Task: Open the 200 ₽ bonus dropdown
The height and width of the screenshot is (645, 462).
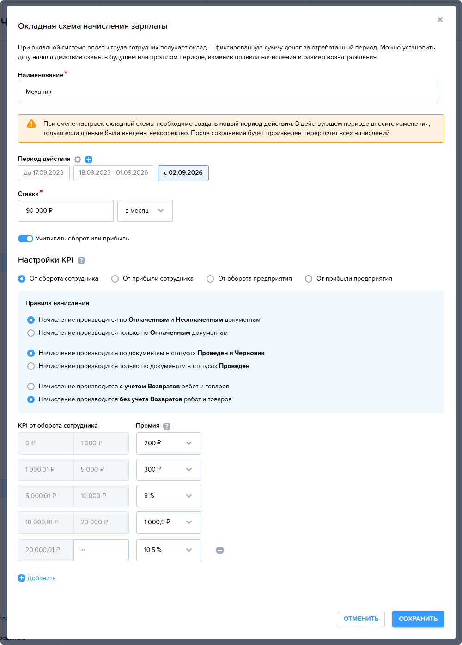Action: (169, 443)
